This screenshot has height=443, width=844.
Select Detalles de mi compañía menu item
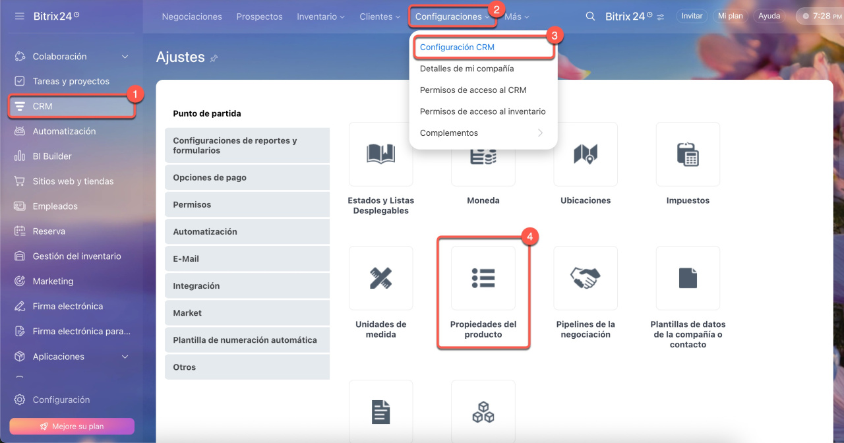[466, 69]
